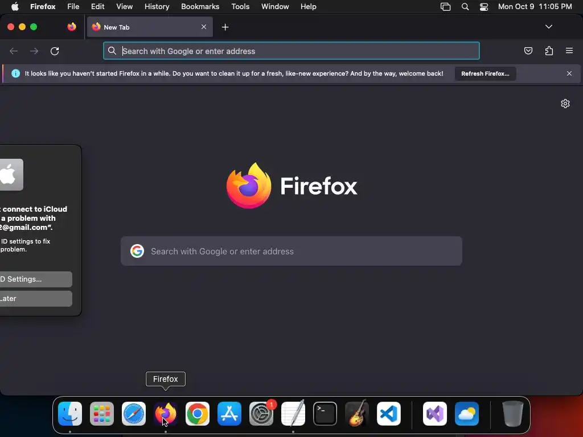
Task: Open Trash from the Dock
Action: [513, 414]
